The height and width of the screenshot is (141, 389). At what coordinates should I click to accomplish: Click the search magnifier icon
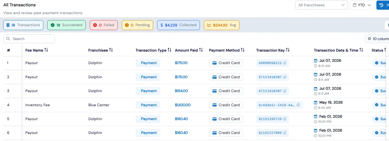tap(8, 39)
